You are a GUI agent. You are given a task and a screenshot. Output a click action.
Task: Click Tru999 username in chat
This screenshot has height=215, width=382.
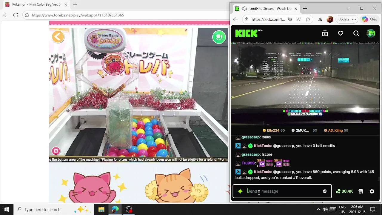[x=248, y=163]
